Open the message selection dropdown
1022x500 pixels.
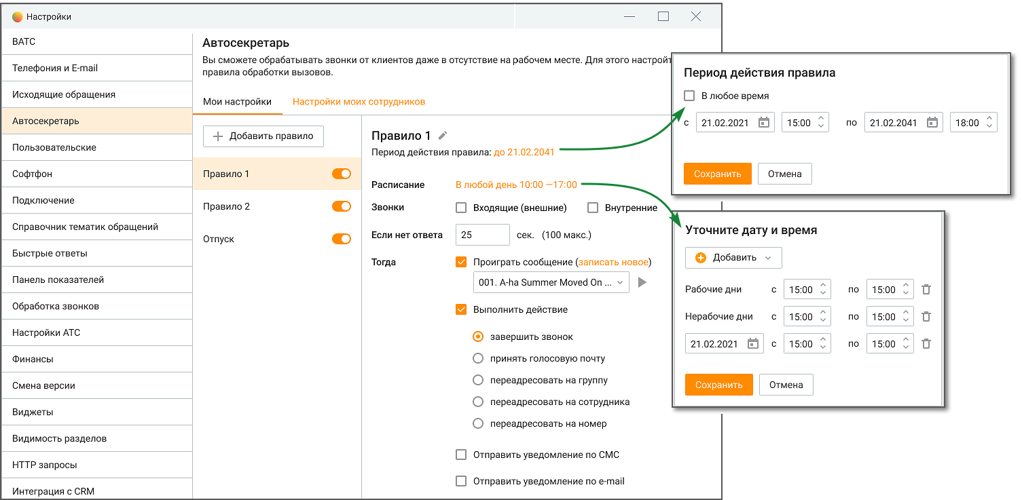[551, 282]
